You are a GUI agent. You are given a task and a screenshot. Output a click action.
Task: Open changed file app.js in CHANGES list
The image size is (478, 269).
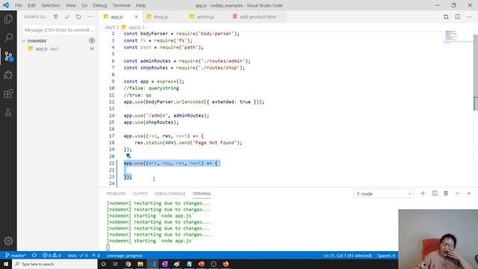pyautogui.click(x=58, y=49)
